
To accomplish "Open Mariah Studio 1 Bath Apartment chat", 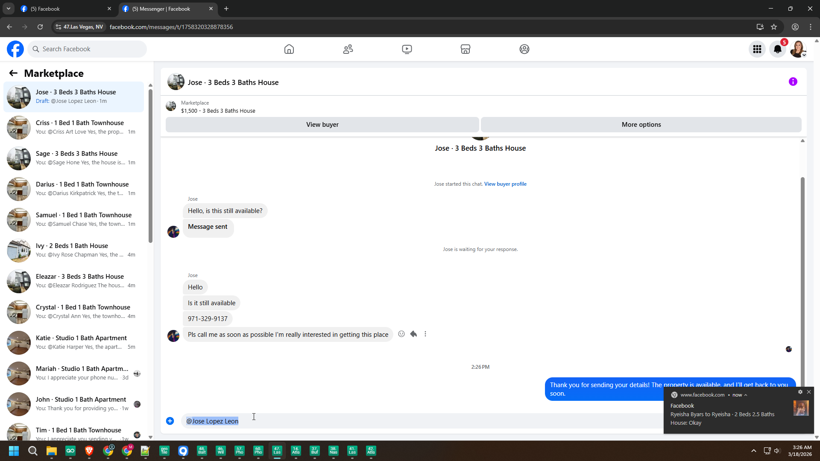I will click(x=73, y=373).
